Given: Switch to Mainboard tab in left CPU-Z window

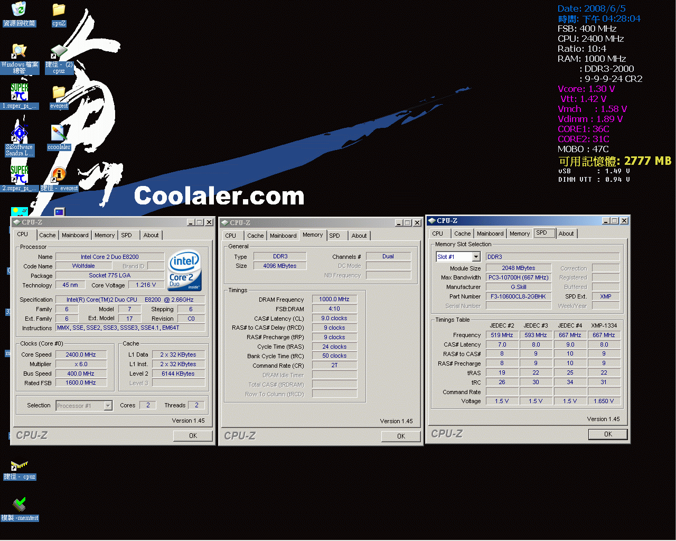Looking at the screenshot, I should (x=75, y=236).
